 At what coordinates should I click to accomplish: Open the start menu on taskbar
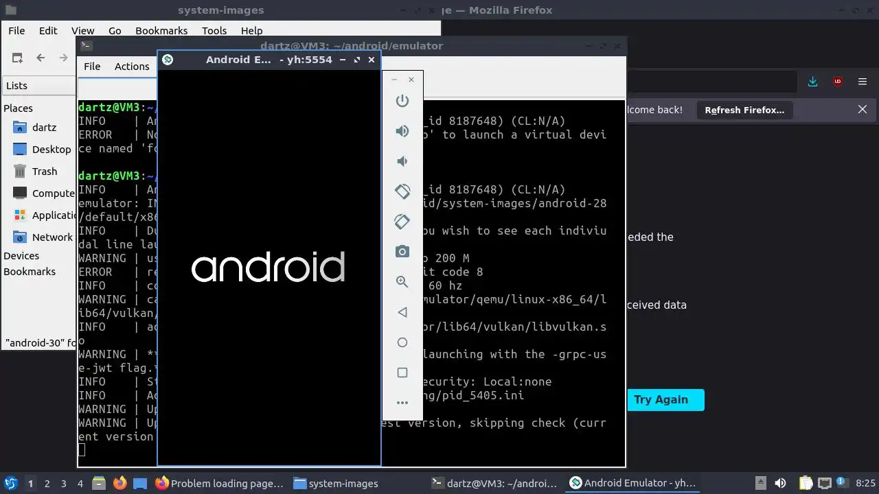coord(11,483)
